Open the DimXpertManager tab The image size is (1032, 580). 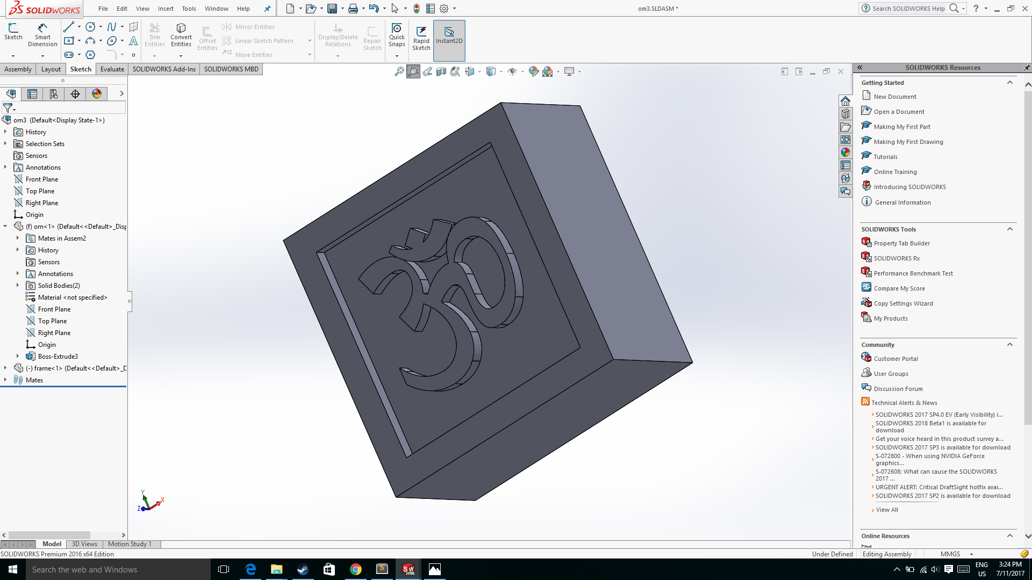75,94
